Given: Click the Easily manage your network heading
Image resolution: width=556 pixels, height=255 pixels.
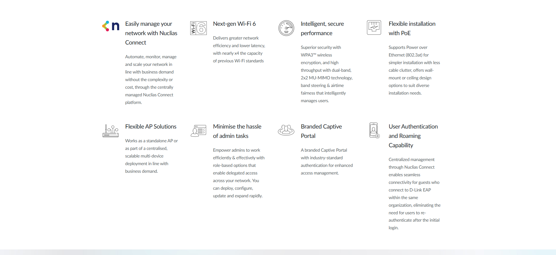Looking at the screenshot, I should coord(151,33).
